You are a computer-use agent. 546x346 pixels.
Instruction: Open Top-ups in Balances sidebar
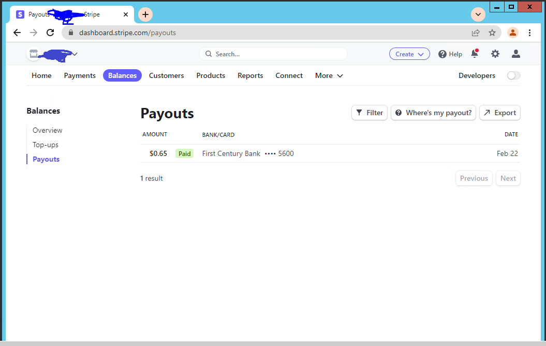click(46, 145)
